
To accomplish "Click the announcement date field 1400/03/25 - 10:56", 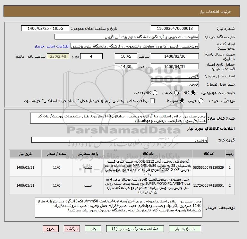I will (45, 28).
